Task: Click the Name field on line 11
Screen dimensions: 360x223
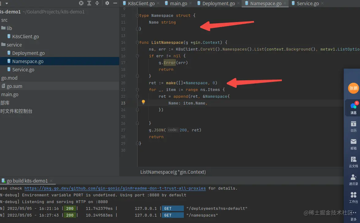Action: pyautogui.click(x=153, y=22)
